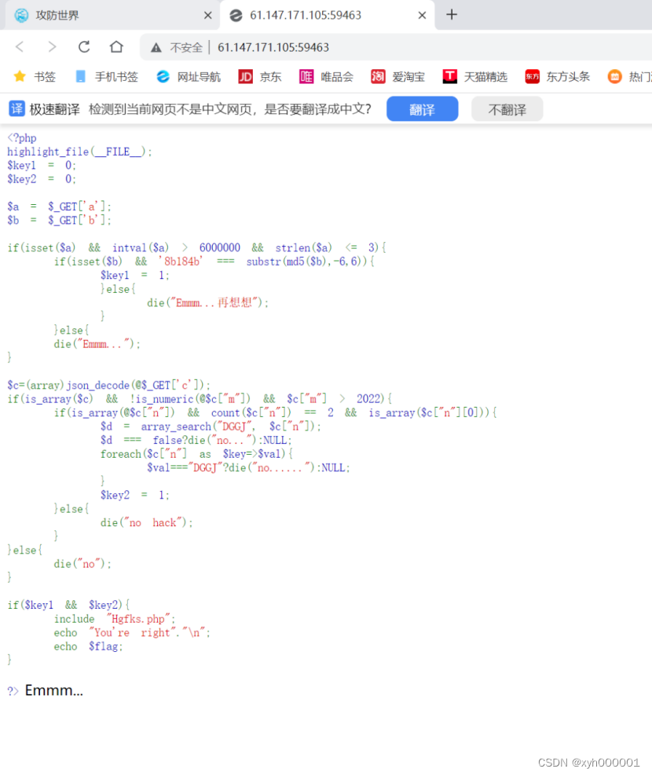Click 翻译 to translate the page

tap(421, 108)
